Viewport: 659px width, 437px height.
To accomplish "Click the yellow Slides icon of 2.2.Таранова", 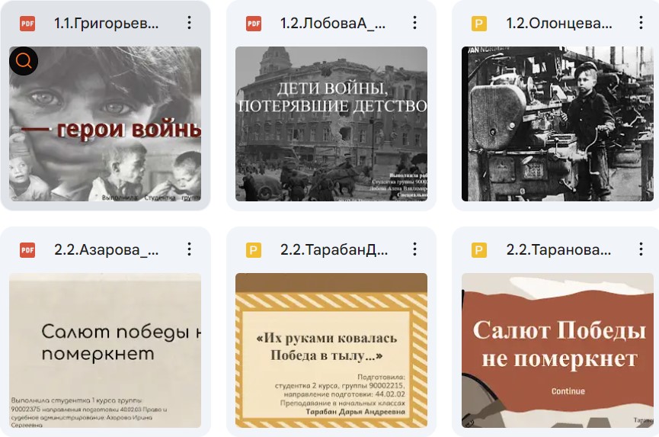I will pyautogui.click(x=479, y=250).
